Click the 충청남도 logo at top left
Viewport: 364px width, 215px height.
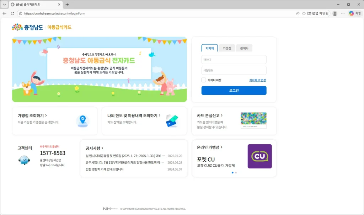click(x=27, y=27)
